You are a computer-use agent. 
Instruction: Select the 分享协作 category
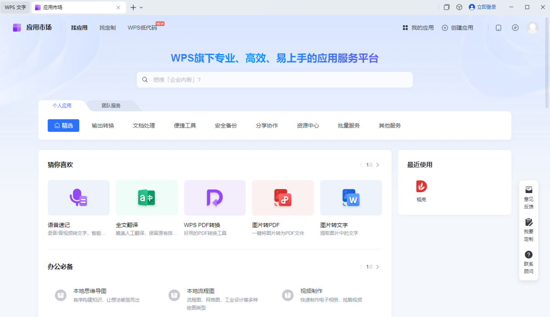pos(267,126)
